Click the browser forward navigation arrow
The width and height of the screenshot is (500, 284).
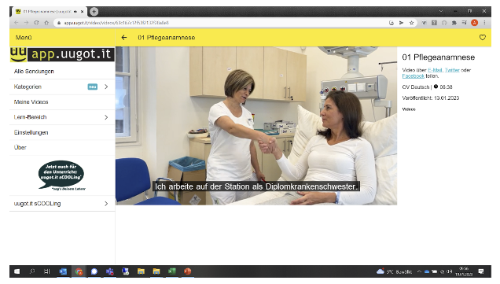[x=26, y=23]
